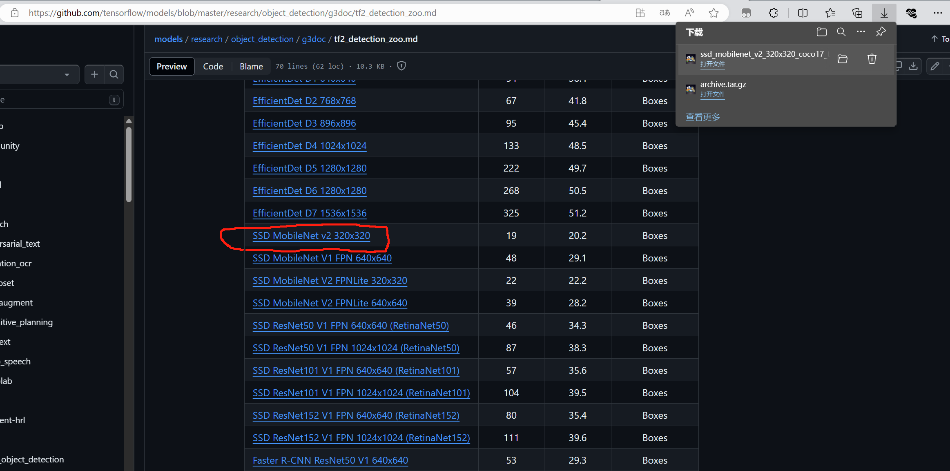Select the Preview tab
The height and width of the screenshot is (471, 950).
[x=172, y=65]
